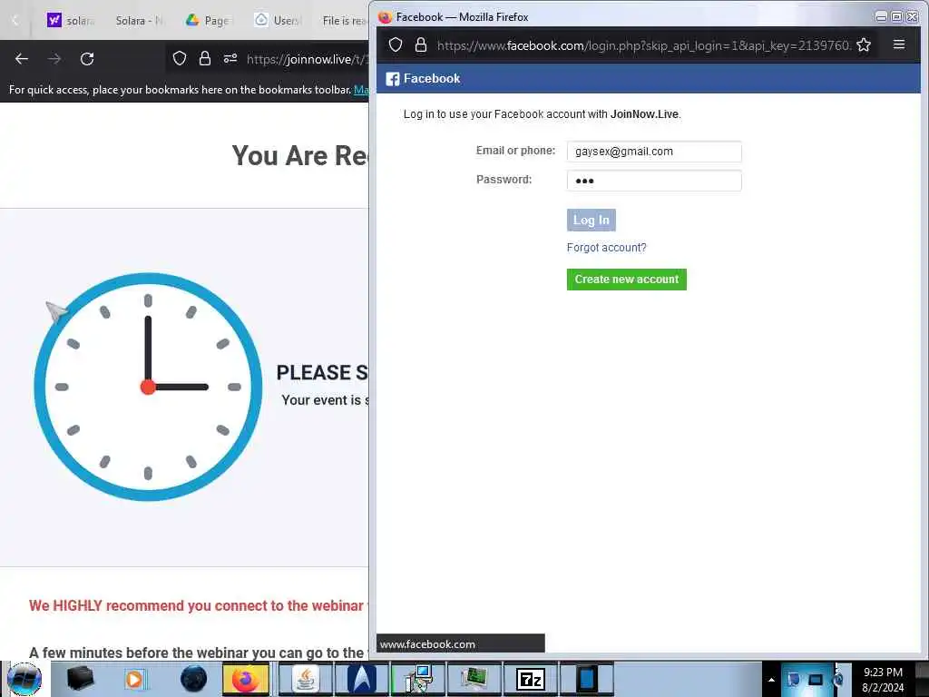Screen dimensions: 929x697
Task: Open the site permissions icon beside the joinnow.live URL
Action: [230, 59]
